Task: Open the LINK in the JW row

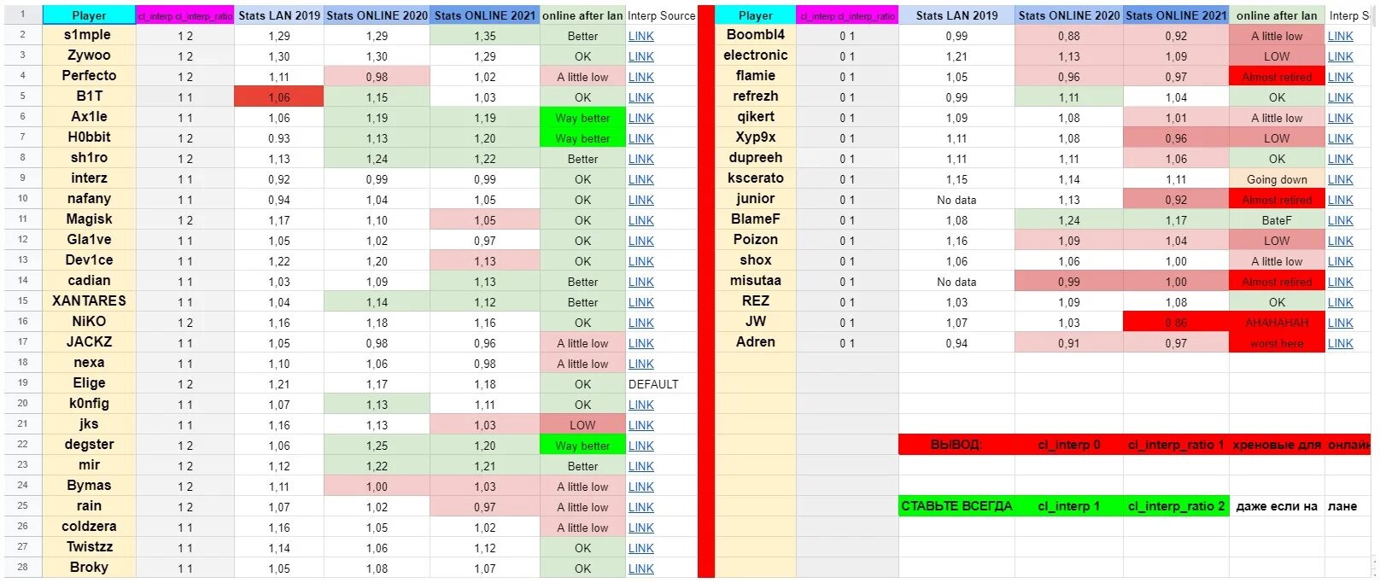Action: pos(1340,324)
